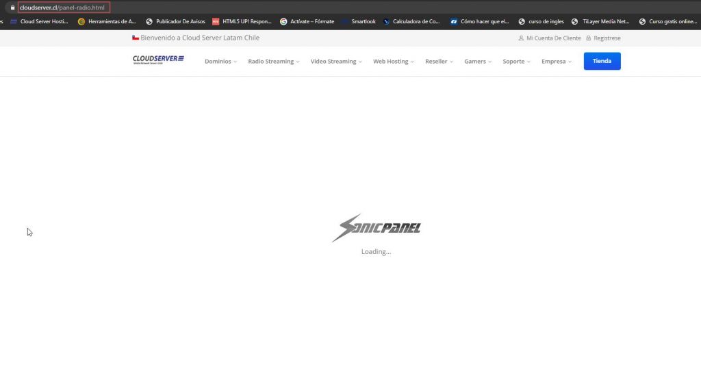The width and height of the screenshot is (701, 382).
Task: Open Smartlook bookmark
Action: coord(359,21)
